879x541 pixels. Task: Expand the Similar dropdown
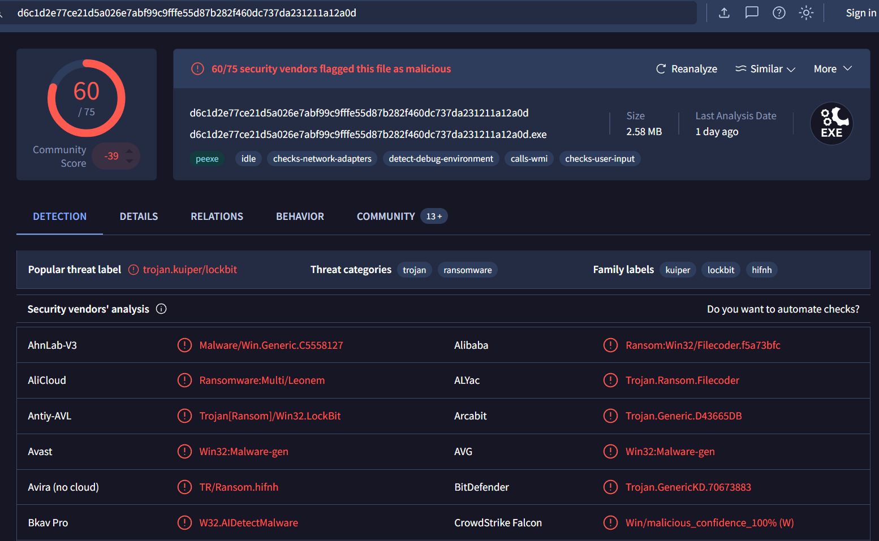[x=765, y=69]
